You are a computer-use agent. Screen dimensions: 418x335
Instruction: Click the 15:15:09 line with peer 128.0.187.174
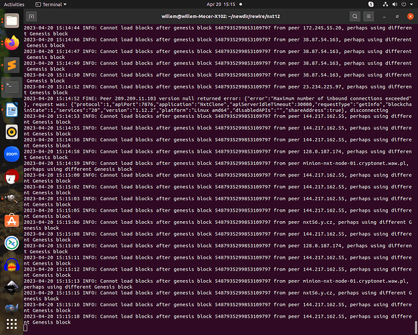click(x=217, y=249)
